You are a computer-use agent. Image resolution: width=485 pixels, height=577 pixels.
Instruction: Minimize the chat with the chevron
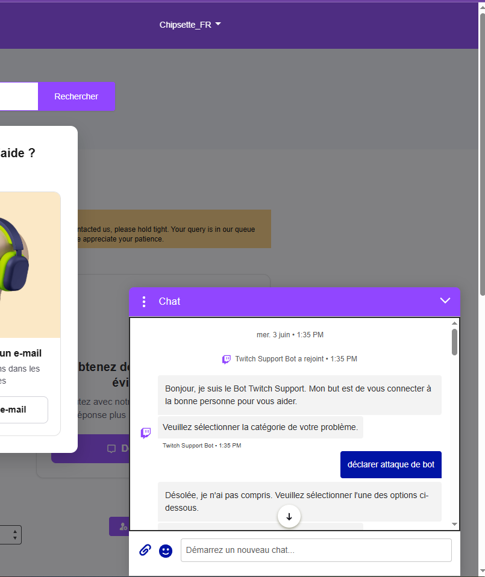(x=445, y=301)
